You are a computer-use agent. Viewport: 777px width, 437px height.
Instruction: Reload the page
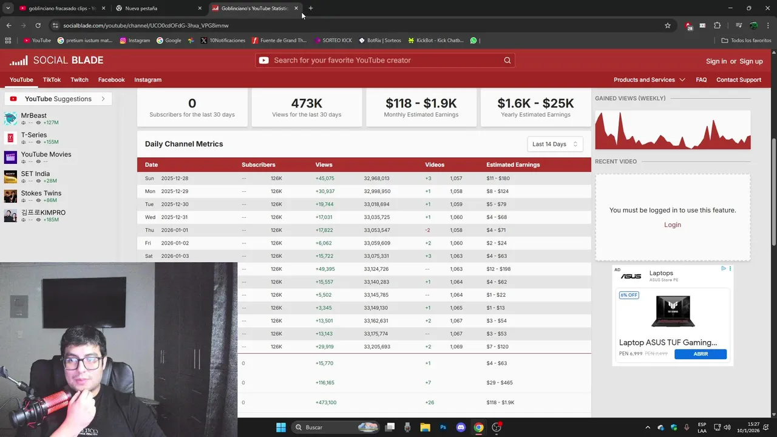[38, 25]
